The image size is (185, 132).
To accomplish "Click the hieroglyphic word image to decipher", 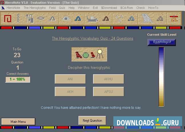I will tap(89, 54).
